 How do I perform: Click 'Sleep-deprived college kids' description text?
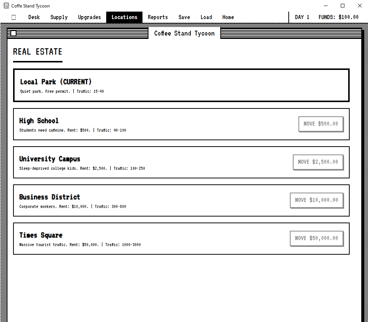pos(47,168)
